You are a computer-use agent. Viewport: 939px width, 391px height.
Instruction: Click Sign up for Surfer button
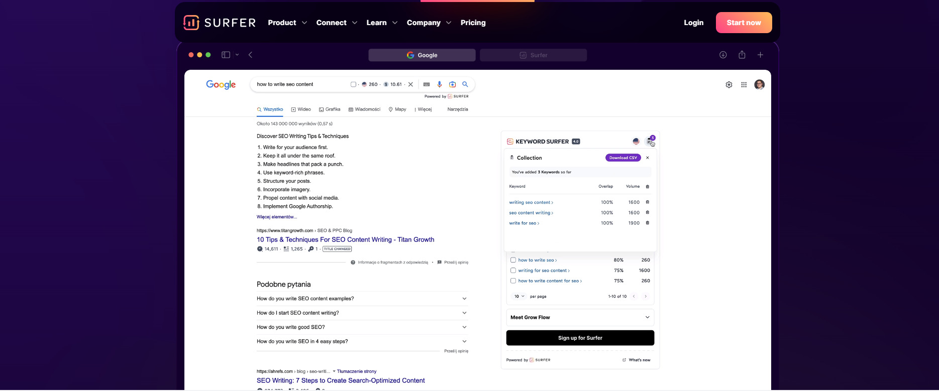tap(580, 338)
